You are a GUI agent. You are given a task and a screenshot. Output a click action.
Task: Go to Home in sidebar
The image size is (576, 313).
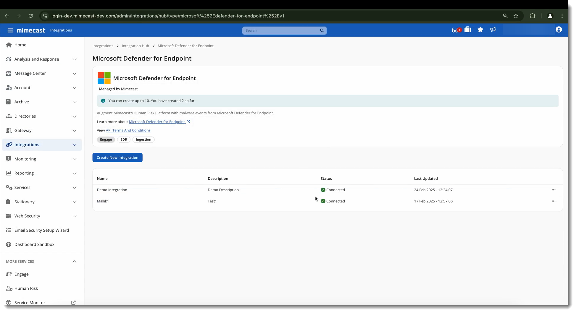click(x=20, y=45)
